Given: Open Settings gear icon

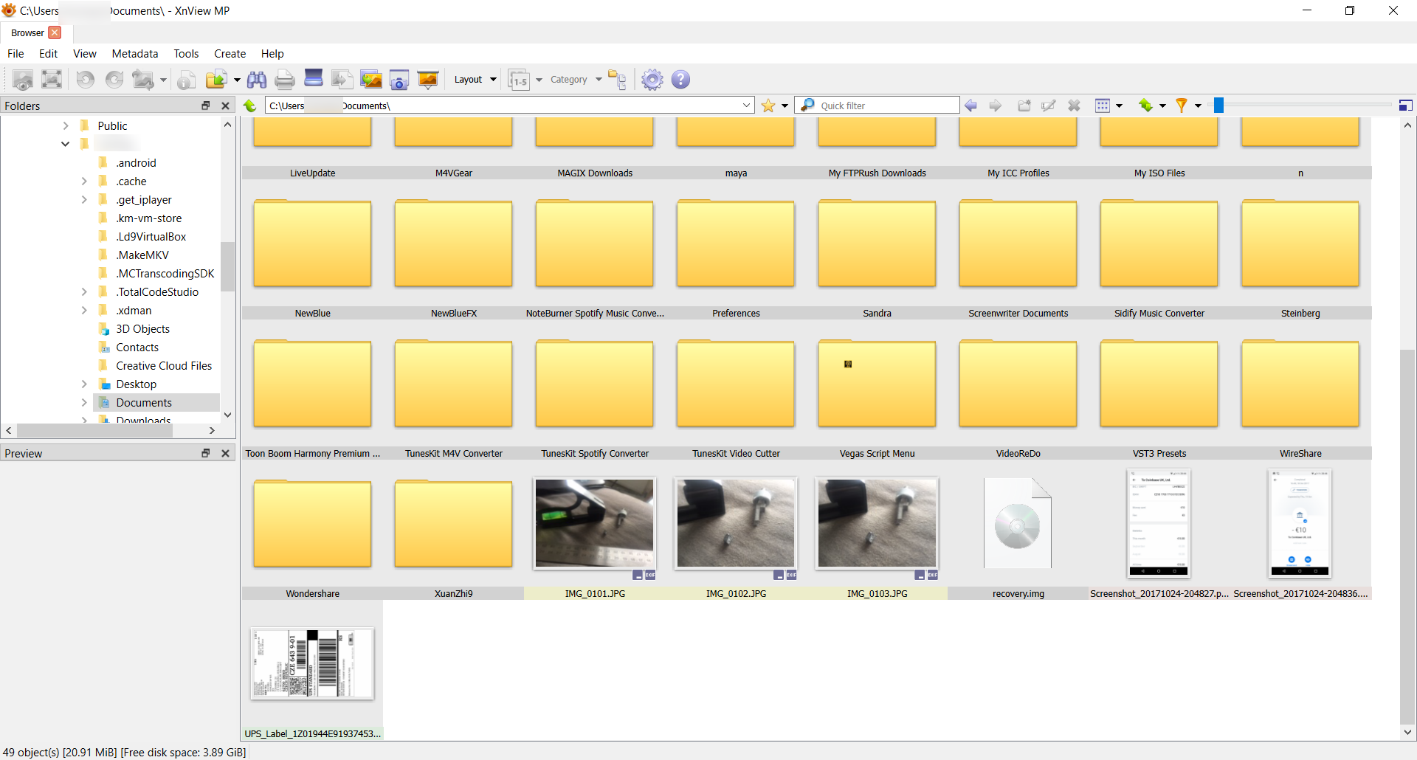Looking at the screenshot, I should point(652,80).
